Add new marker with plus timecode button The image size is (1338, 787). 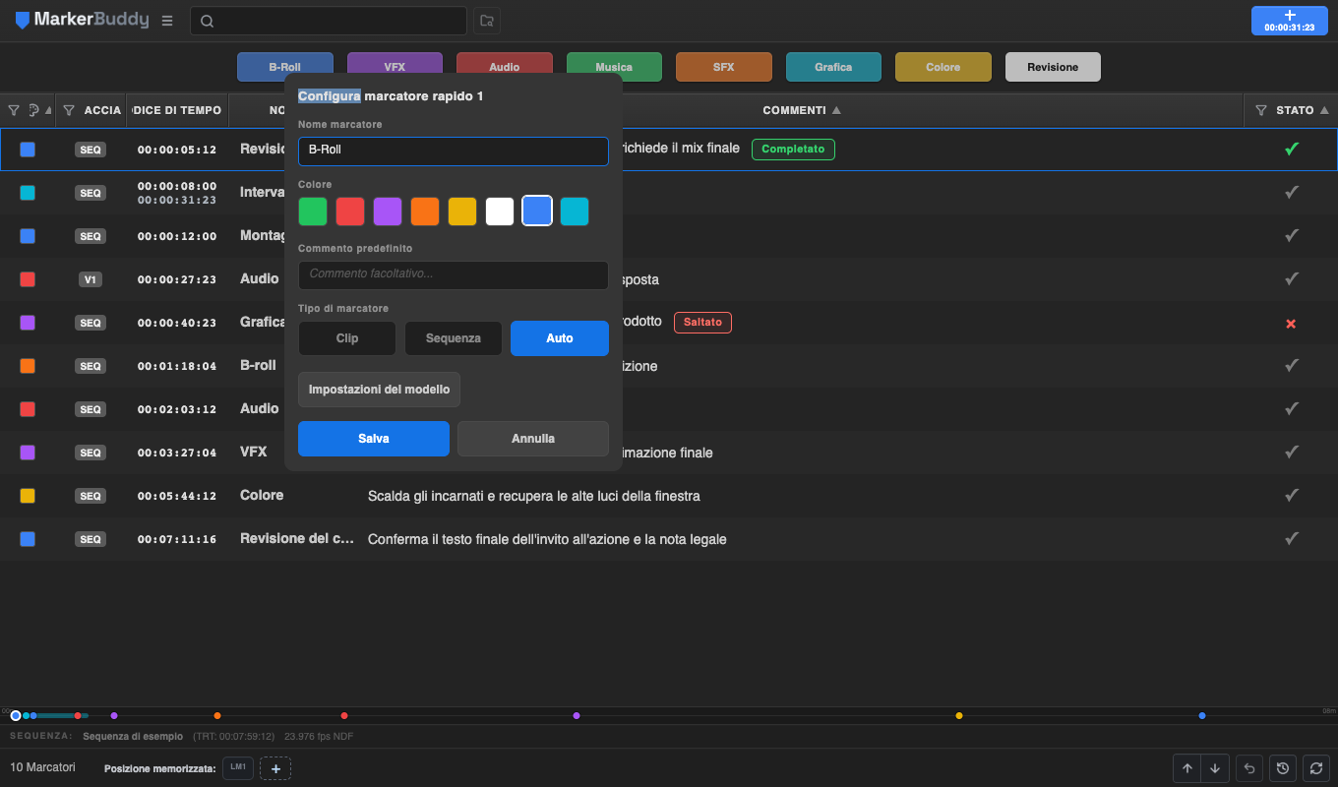point(1289,21)
